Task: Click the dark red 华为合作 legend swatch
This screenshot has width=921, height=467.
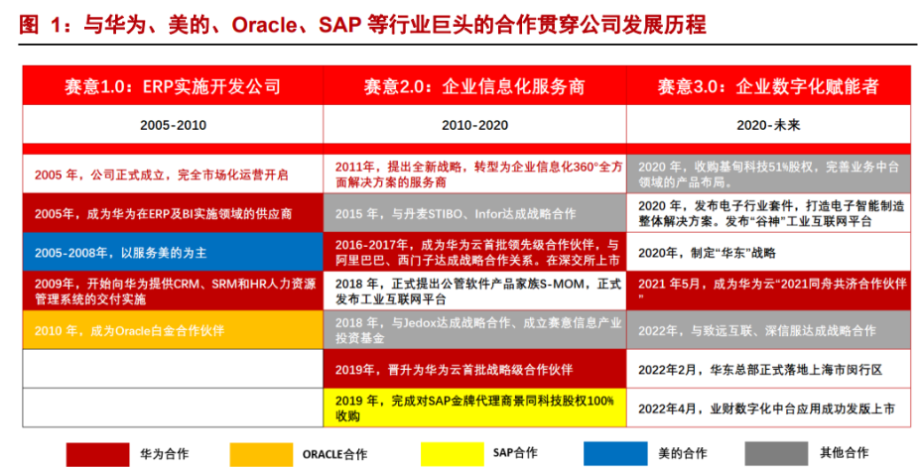Action: click(97, 454)
